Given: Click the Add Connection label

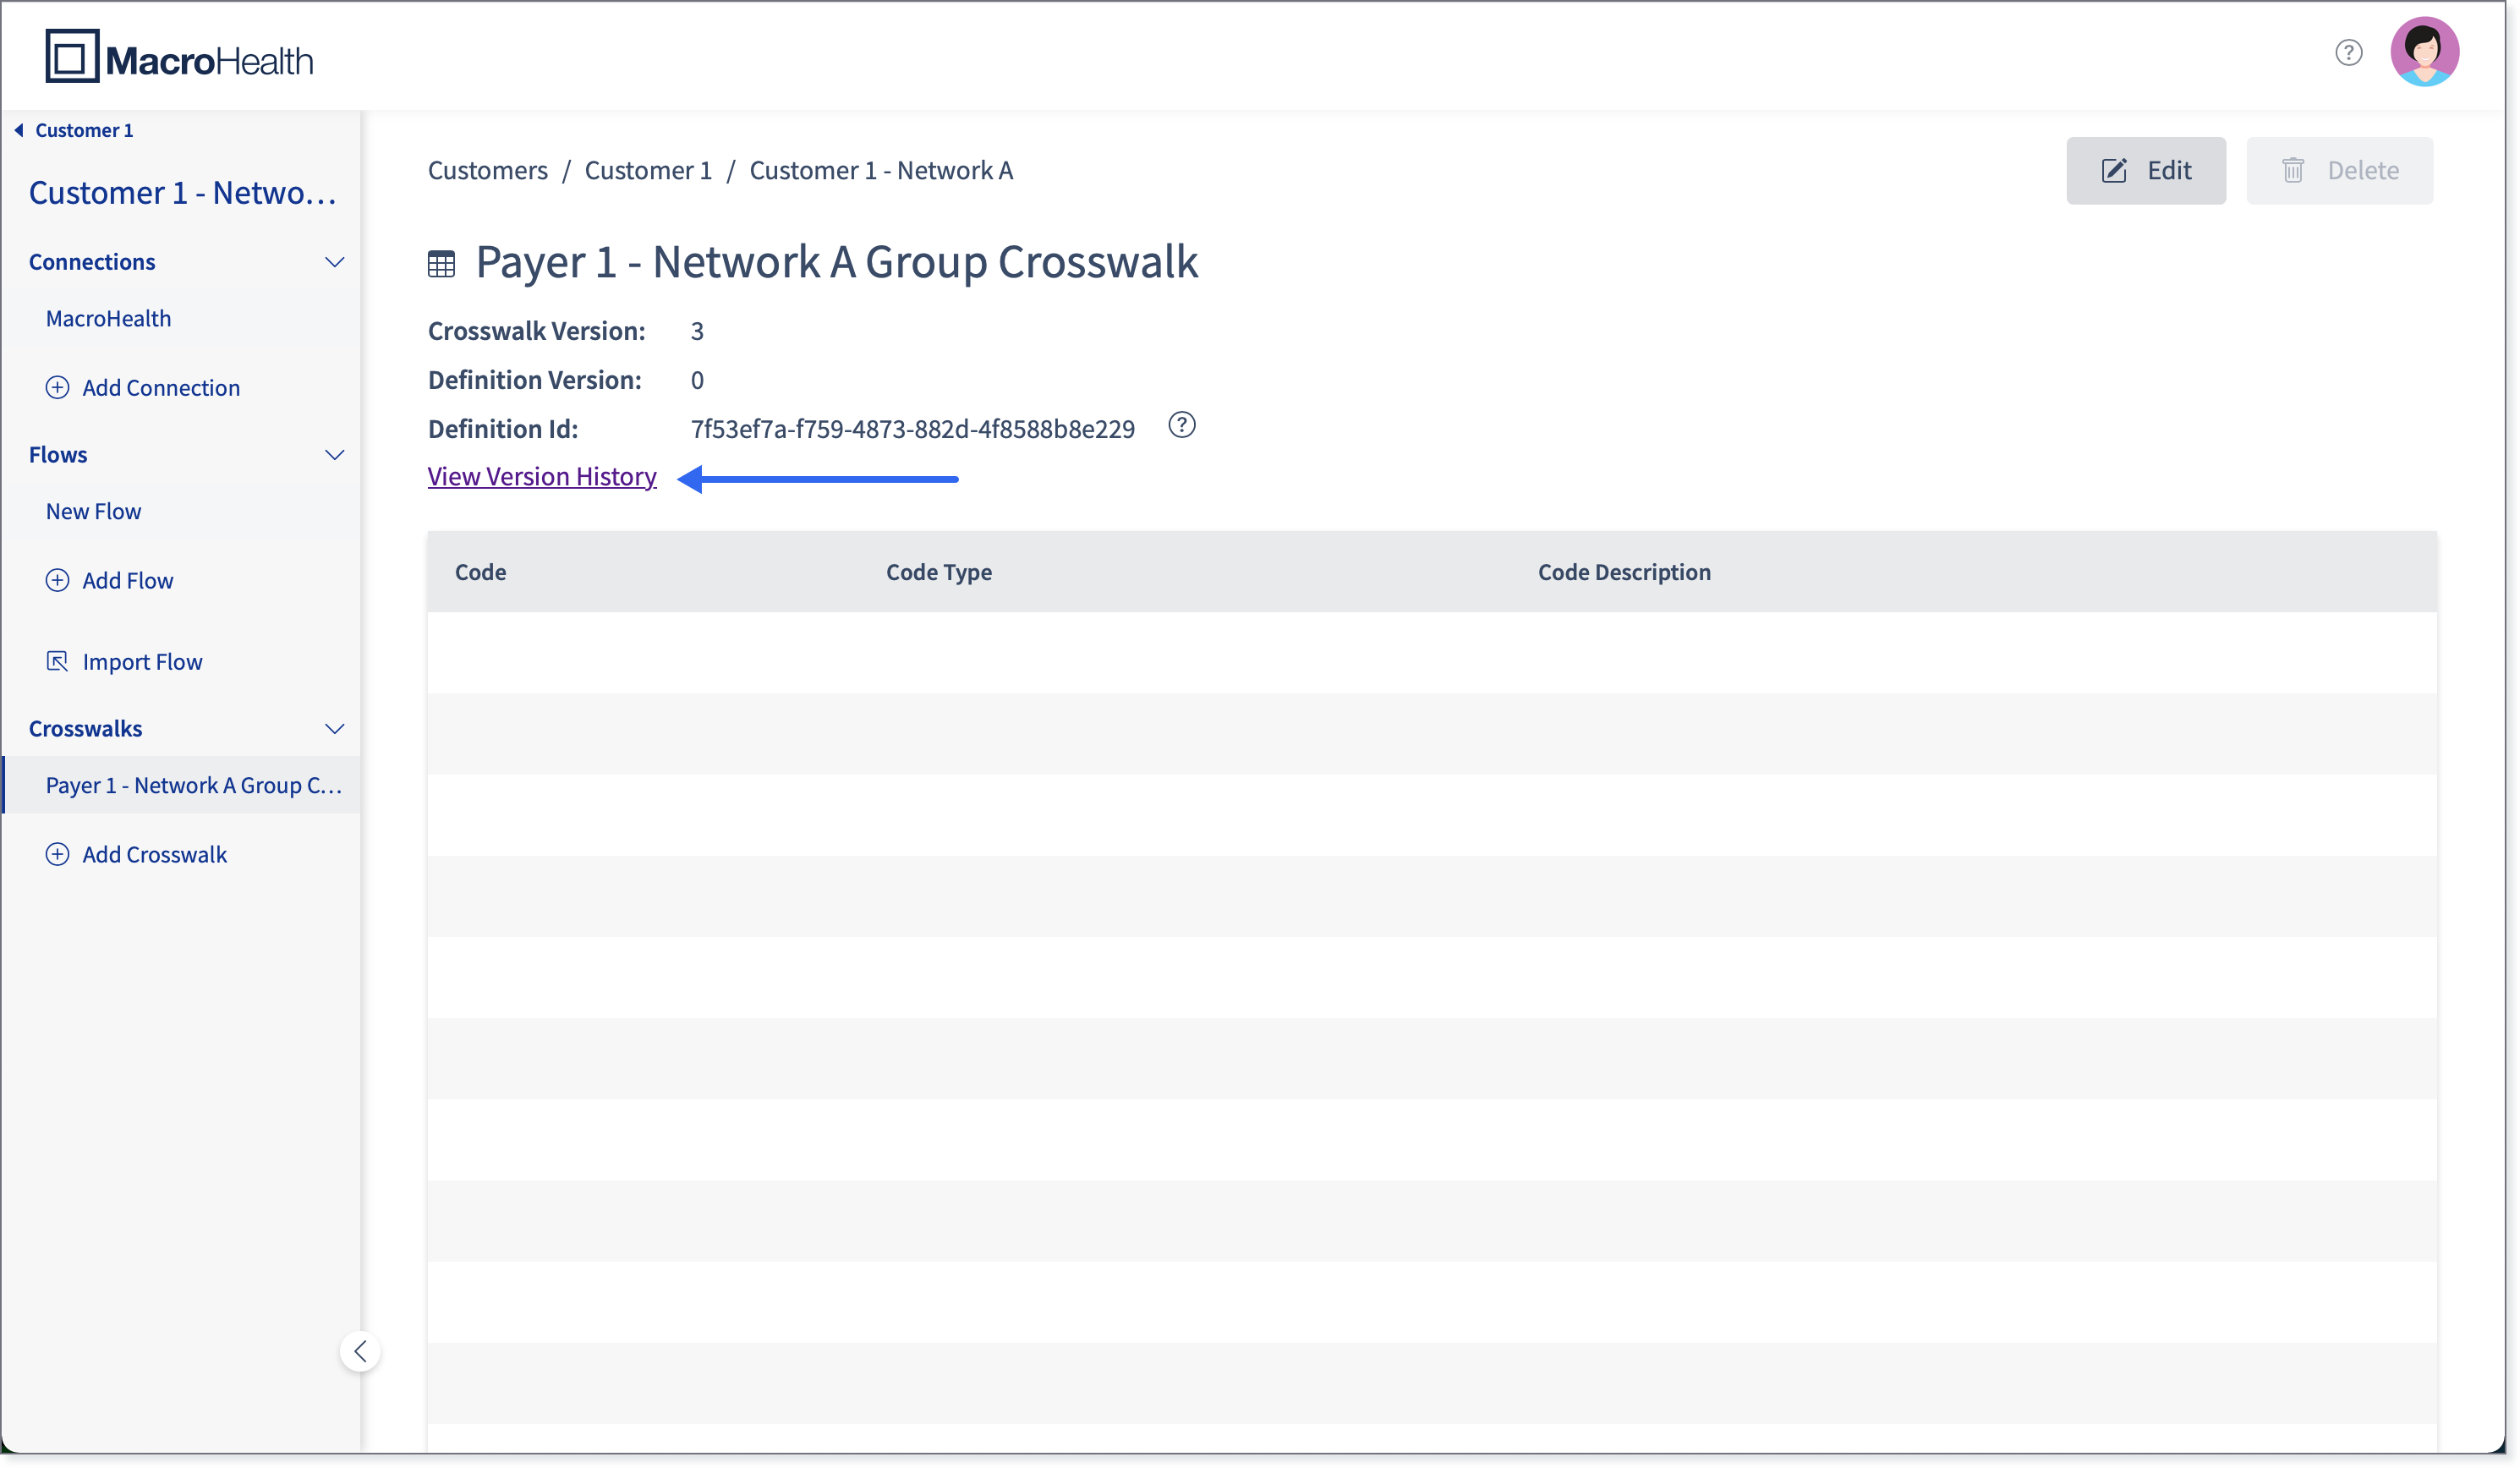Looking at the screenshot, I should 161,387.
